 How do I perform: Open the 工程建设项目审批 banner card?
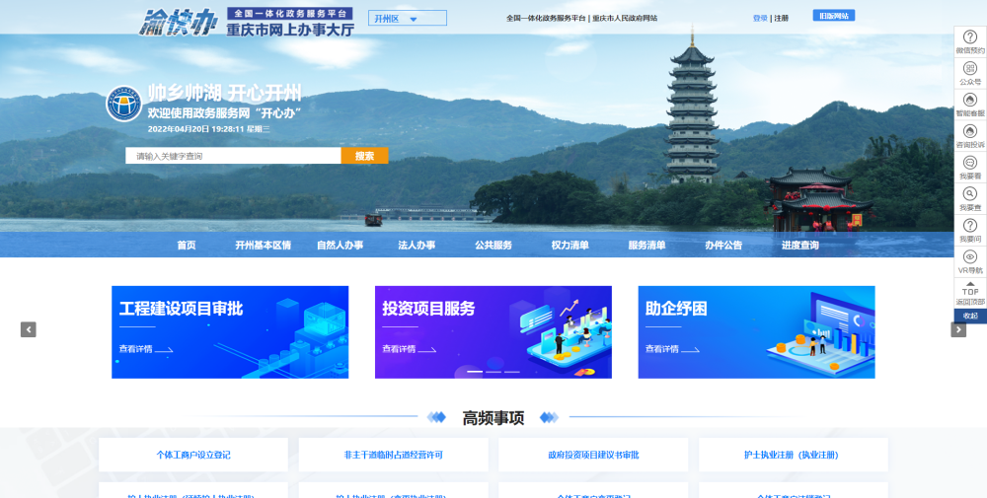[x=230, y=332]
